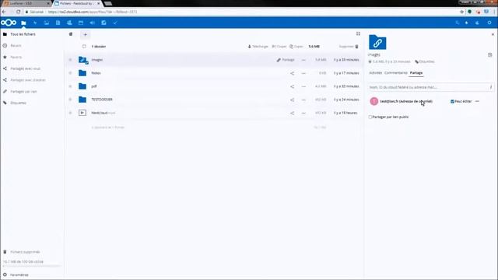Click the Nextcloud video file thumbnail

pyautogui.click(x=82, y=113)
